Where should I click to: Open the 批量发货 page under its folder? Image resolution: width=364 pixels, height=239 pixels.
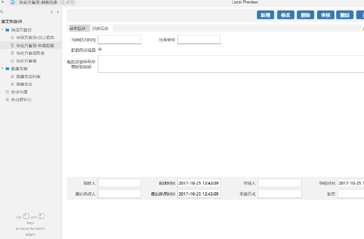point(25,84)
